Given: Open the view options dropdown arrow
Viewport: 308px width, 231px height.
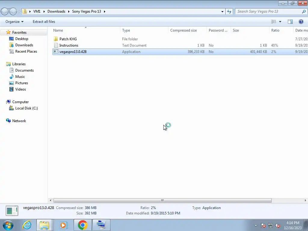Looking at the screenshot, I should [280, 22].
